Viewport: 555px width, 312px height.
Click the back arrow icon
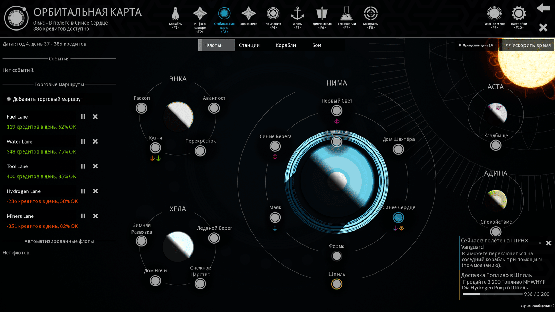(x=543, y=8)
